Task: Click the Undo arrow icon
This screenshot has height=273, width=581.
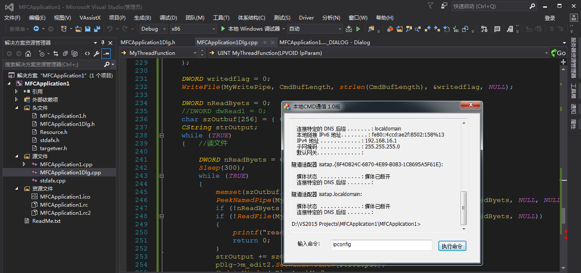Action: pos(110,28)
